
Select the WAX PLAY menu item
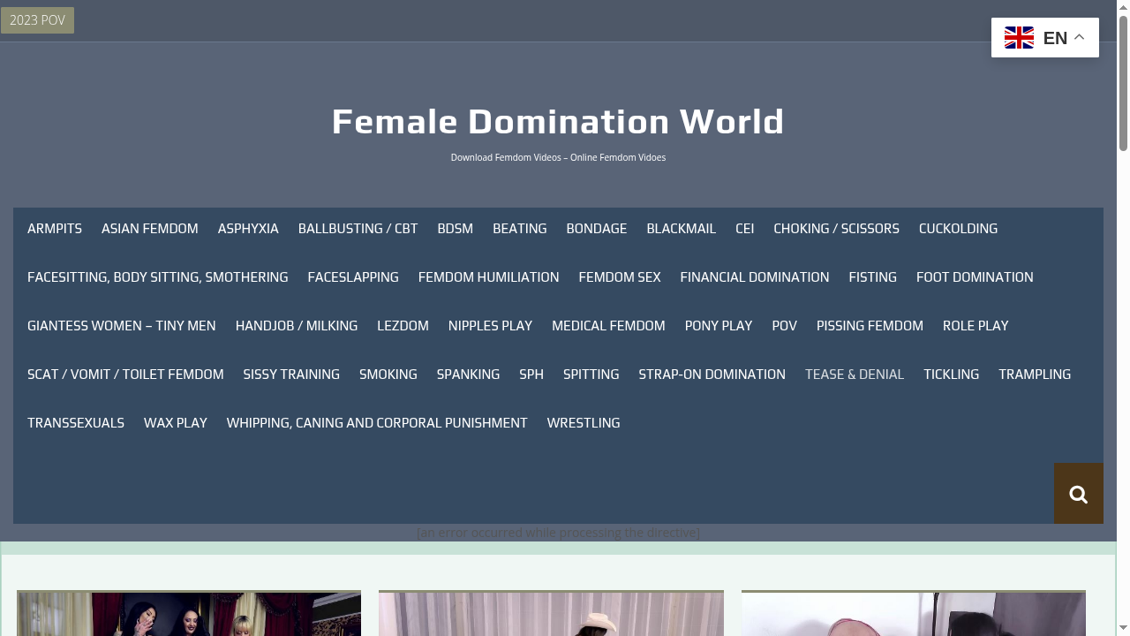tap(175, 422)
